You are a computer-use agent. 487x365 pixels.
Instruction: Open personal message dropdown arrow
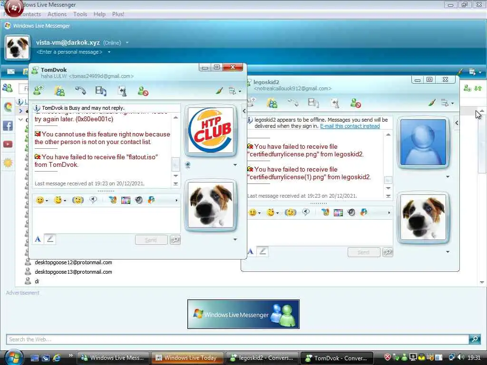click(x=109, y=52)
